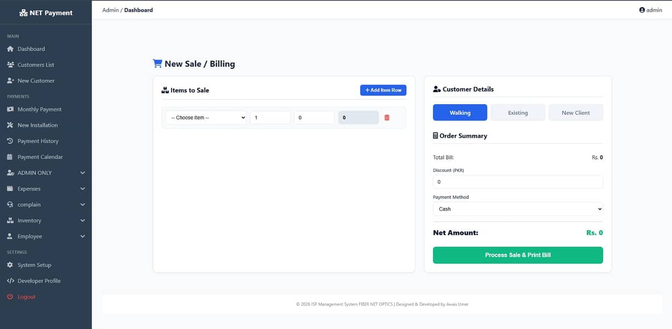This screenshot has width=672, height=329.
Task: Expand the Employee menu chevron
Action: (83, 236)
